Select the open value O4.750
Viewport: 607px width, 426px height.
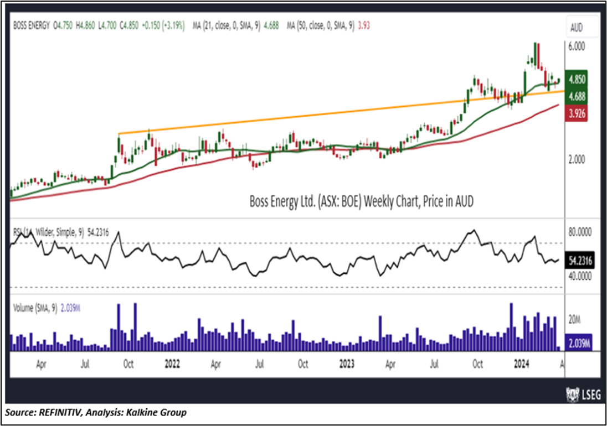[x=63, y=25]
